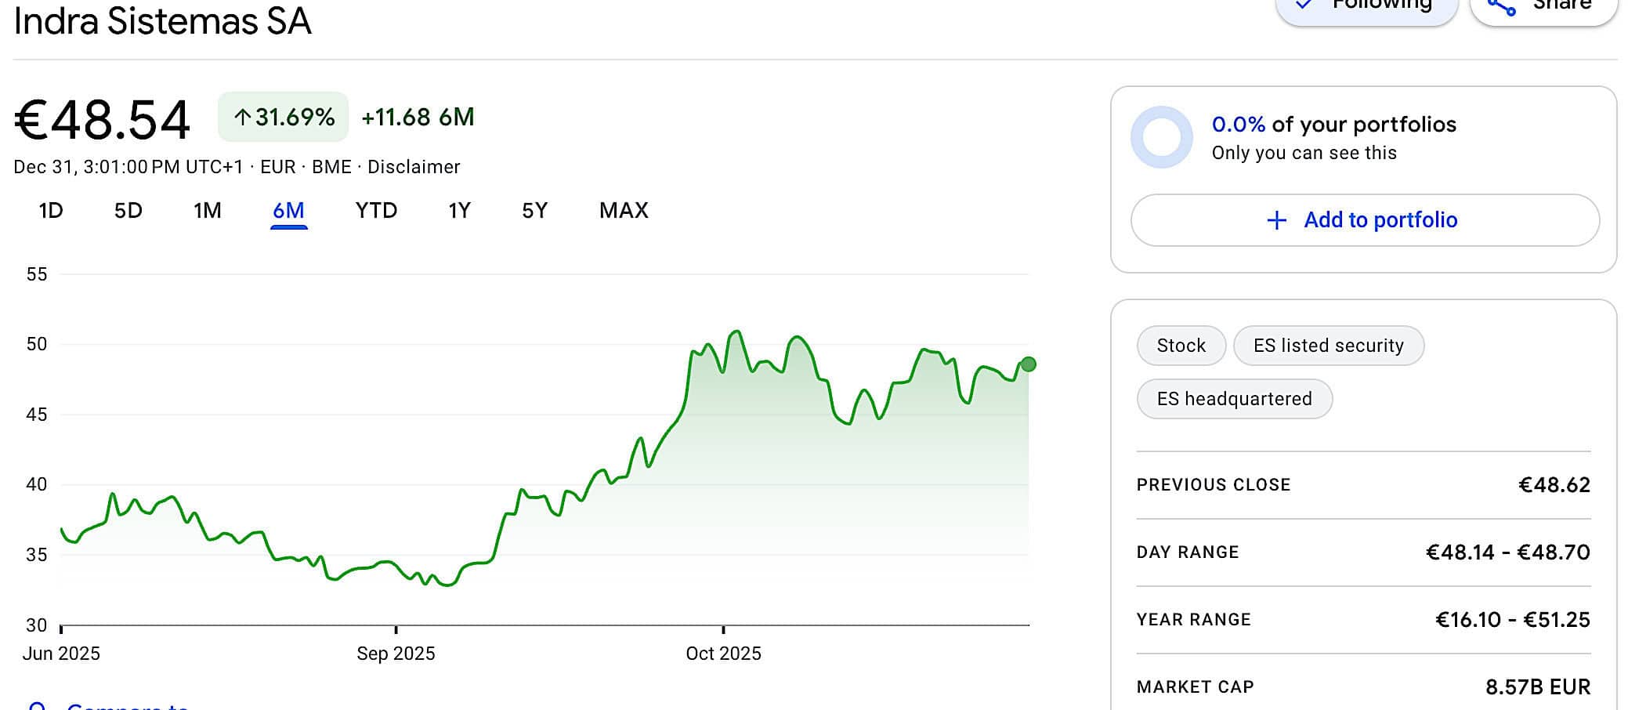
Task: Click the DAY RANGE label
Action: 1188,552
